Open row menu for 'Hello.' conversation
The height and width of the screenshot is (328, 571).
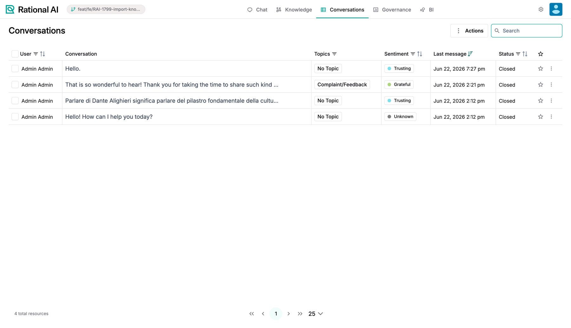point(551,68)
